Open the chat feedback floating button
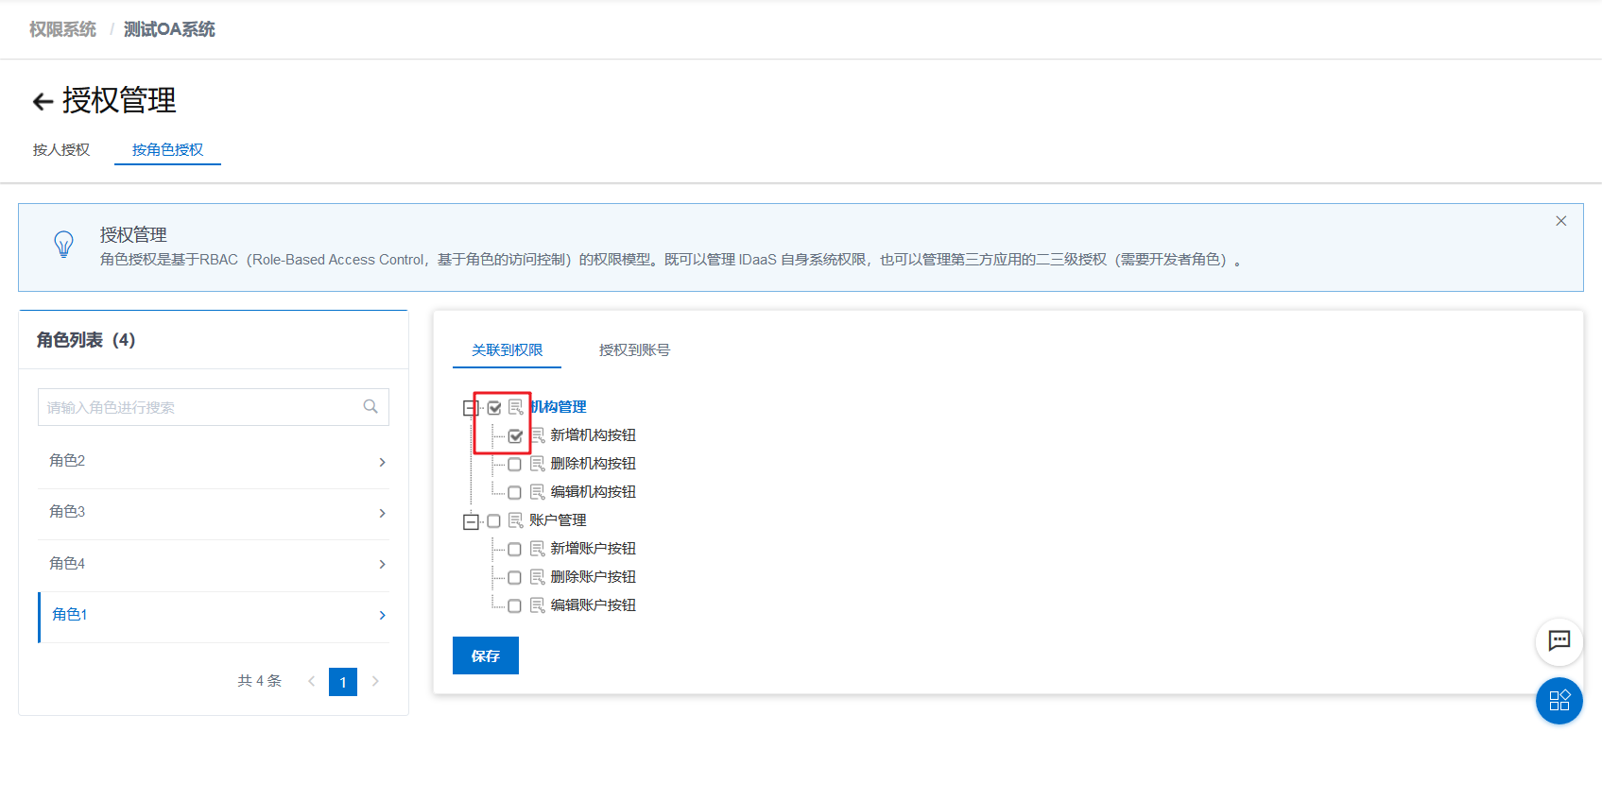Image resolution: width=1602 pixels, height=800 pixels. tap(1559, 640)
